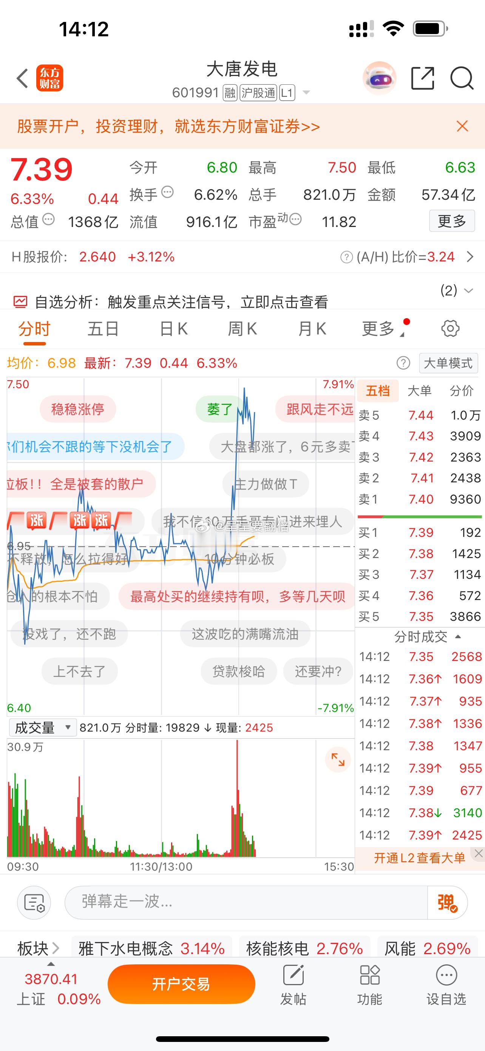Select the 分价 tab
Viewport: 485px width, 1051px height.
462,390
